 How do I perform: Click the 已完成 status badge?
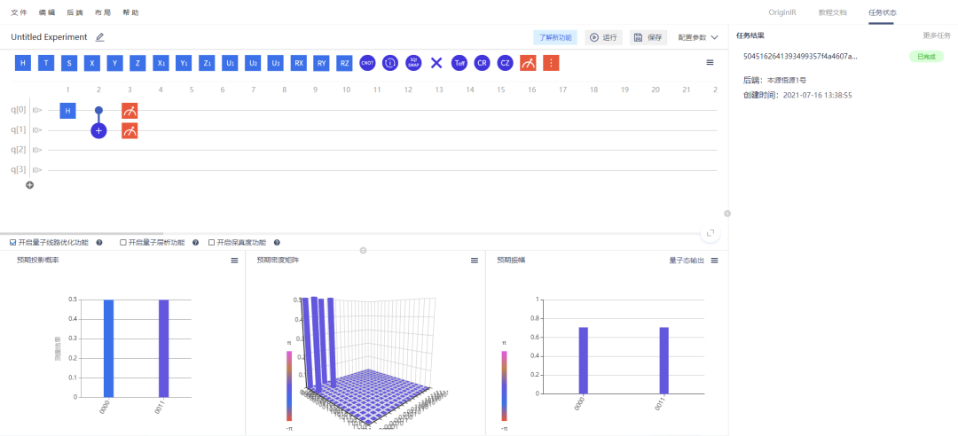point(926,56)
